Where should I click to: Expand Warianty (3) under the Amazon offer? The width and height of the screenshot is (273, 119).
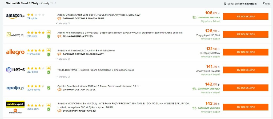[x=63, y=23]
